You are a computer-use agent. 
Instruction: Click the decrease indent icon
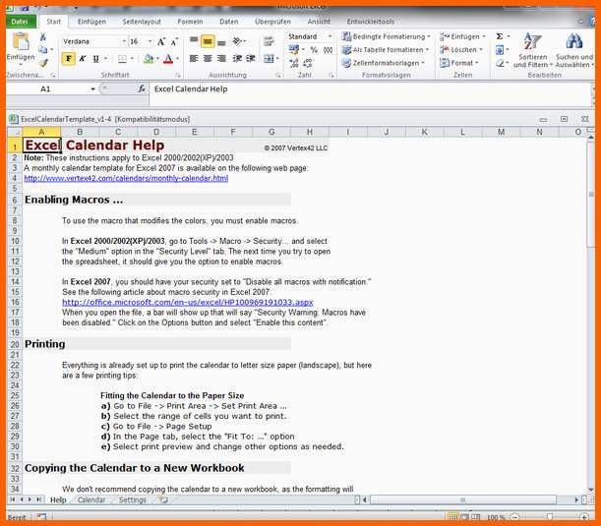tap(237, 59)
